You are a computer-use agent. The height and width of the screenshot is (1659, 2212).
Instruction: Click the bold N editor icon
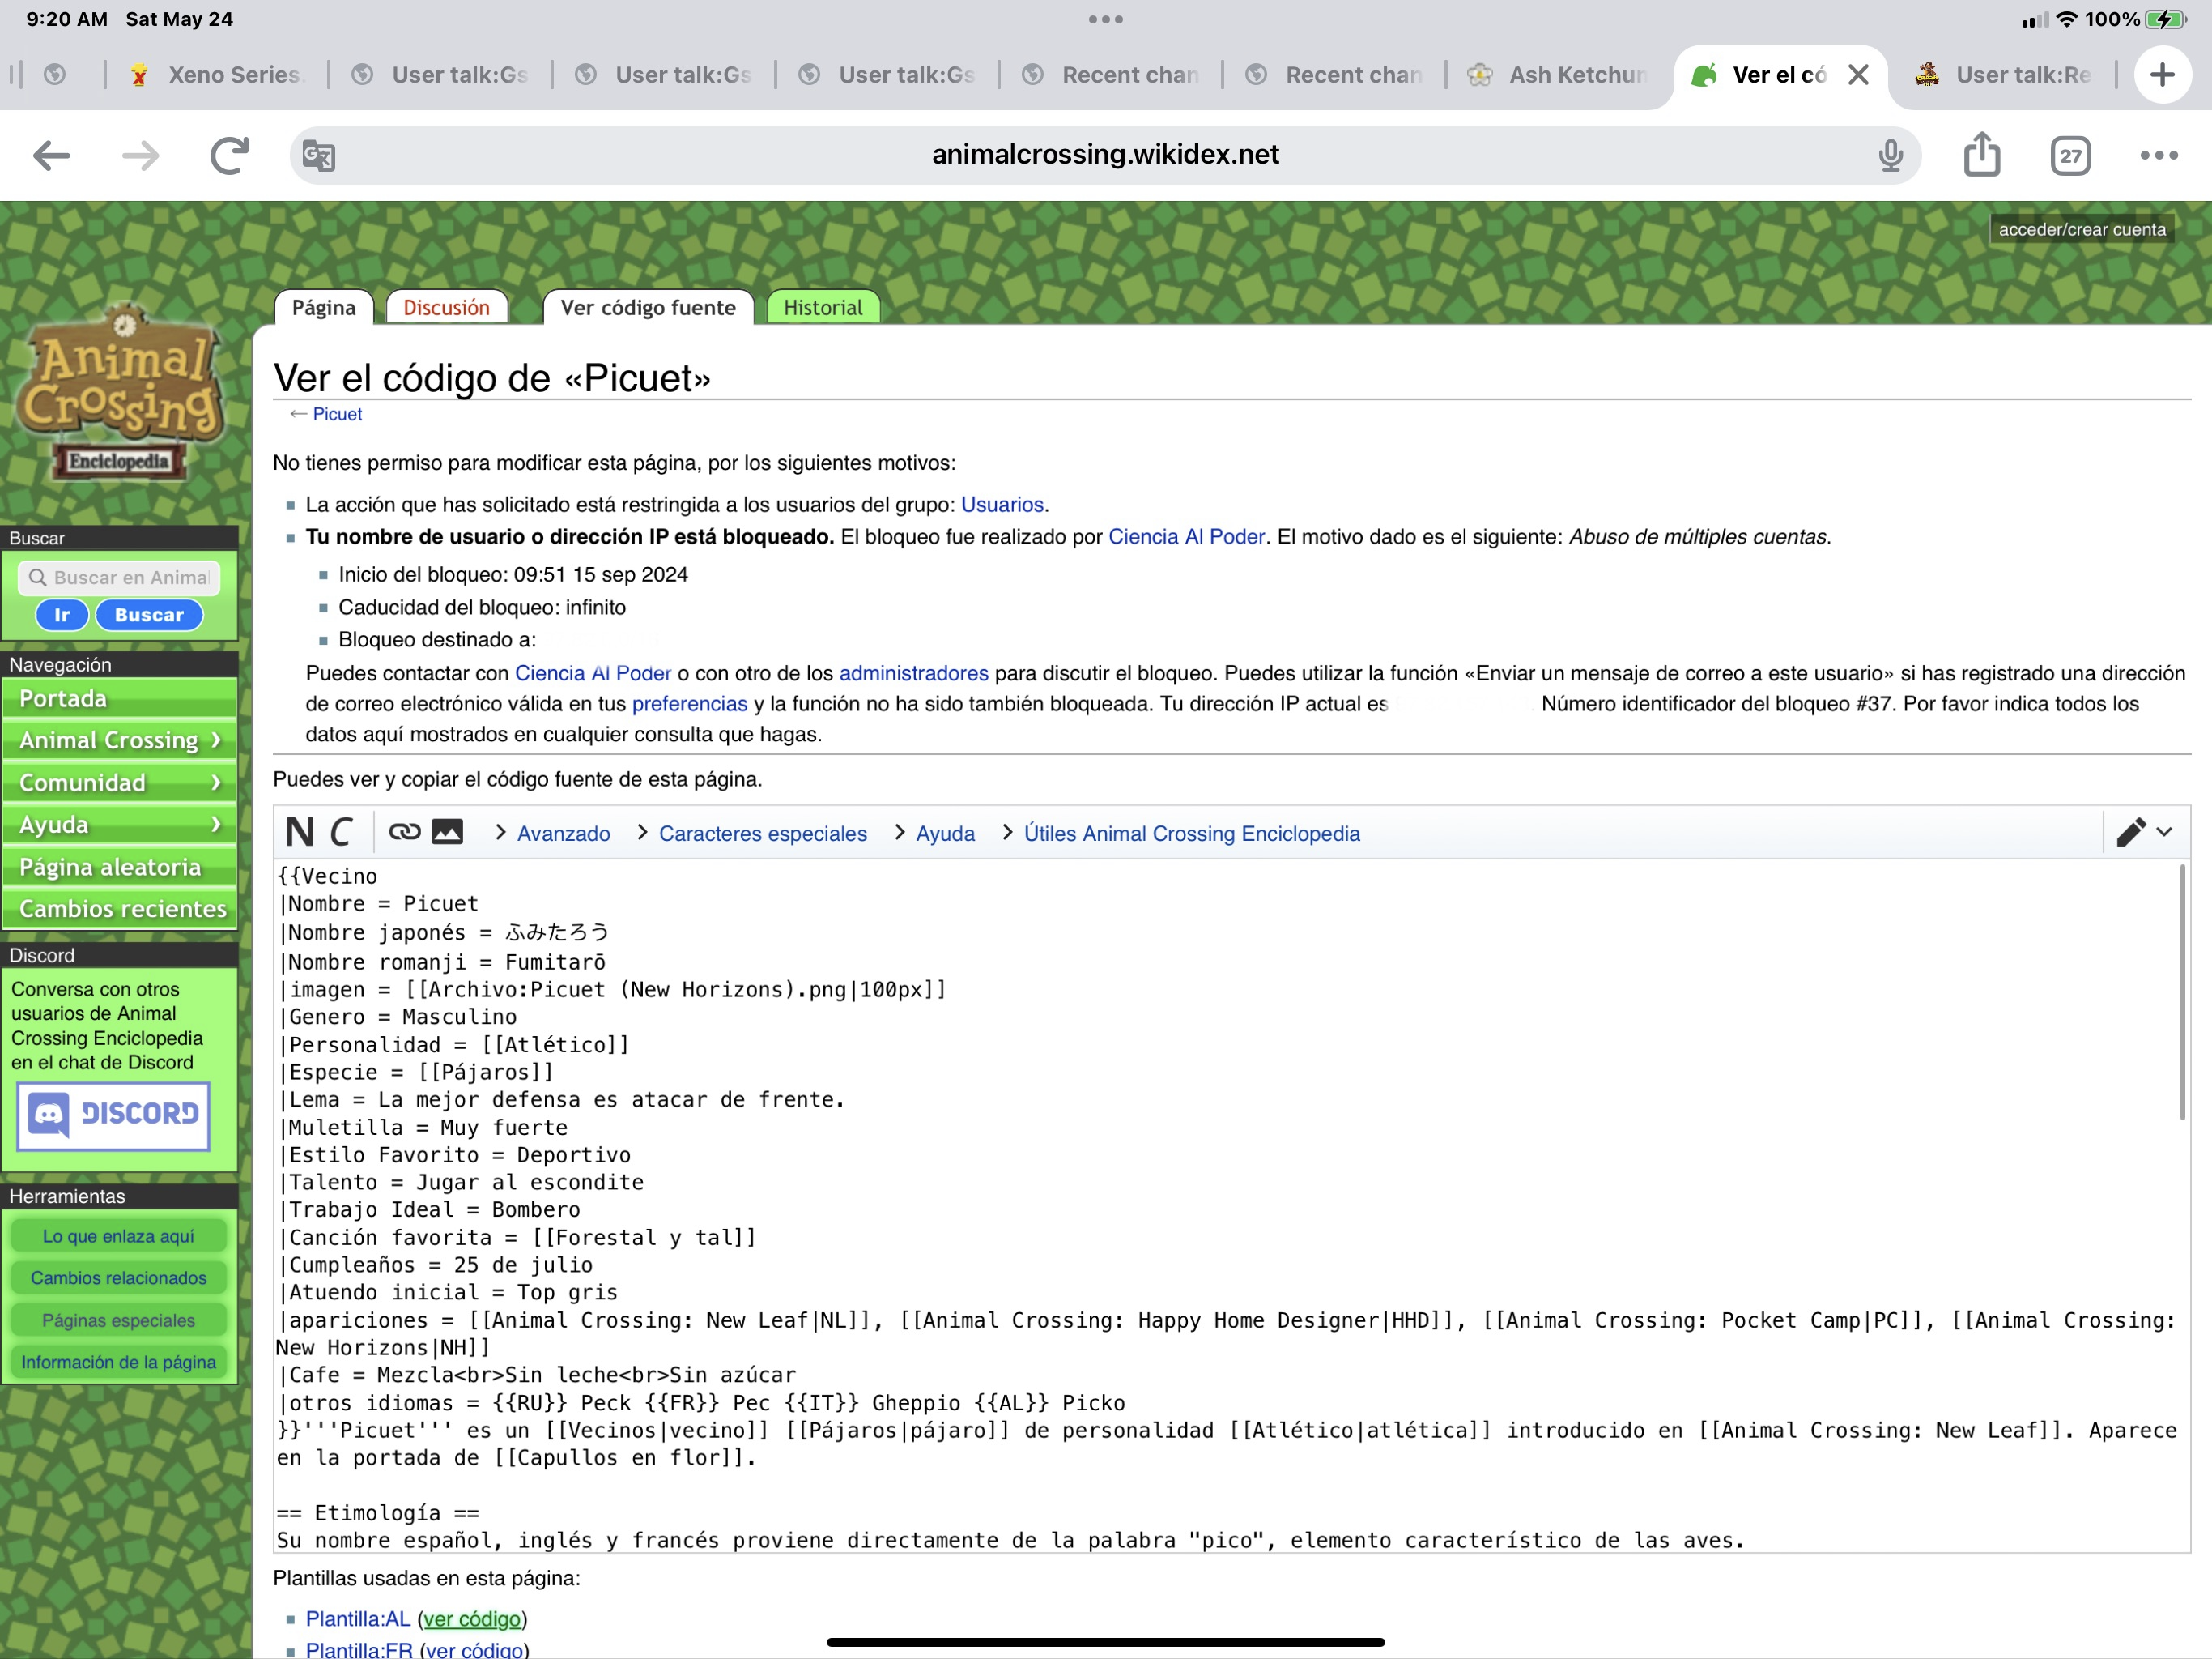pyautogui.click(x=299, y=833)
